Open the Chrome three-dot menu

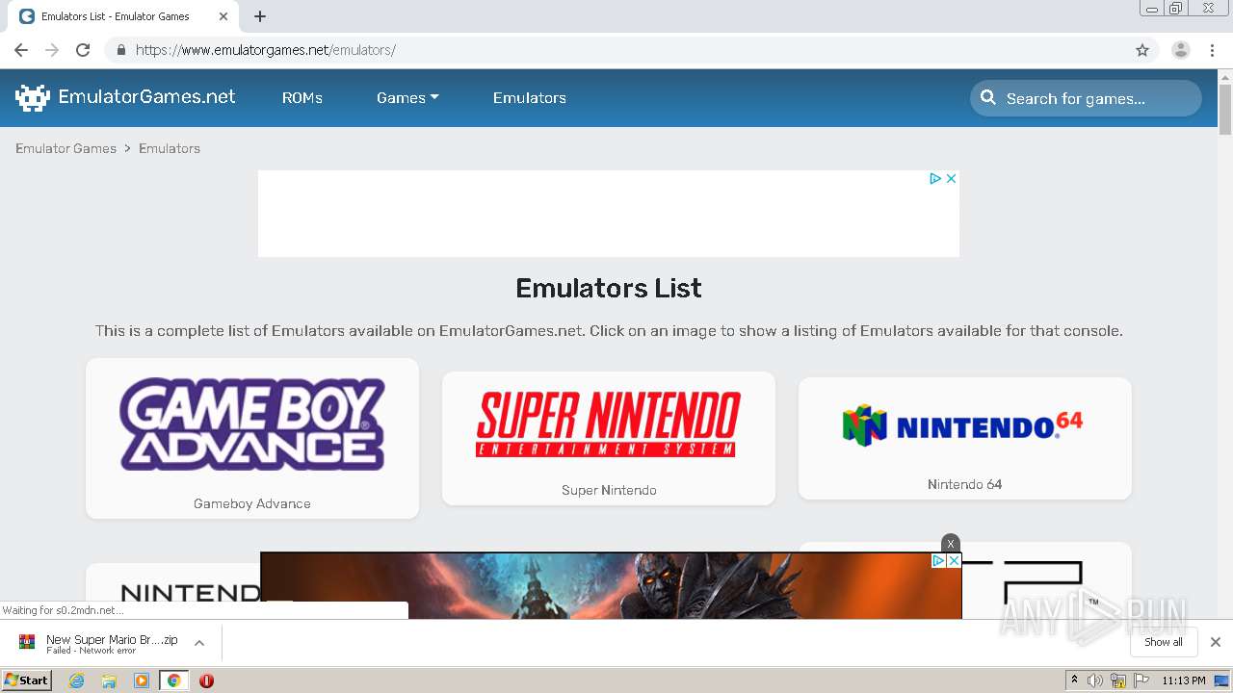click(1213, 50)
